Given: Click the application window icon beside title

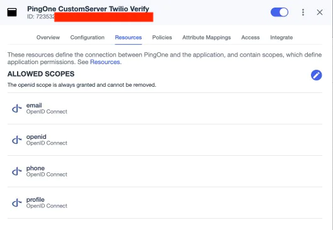Looking at the screenshot, I should point(12,13).
